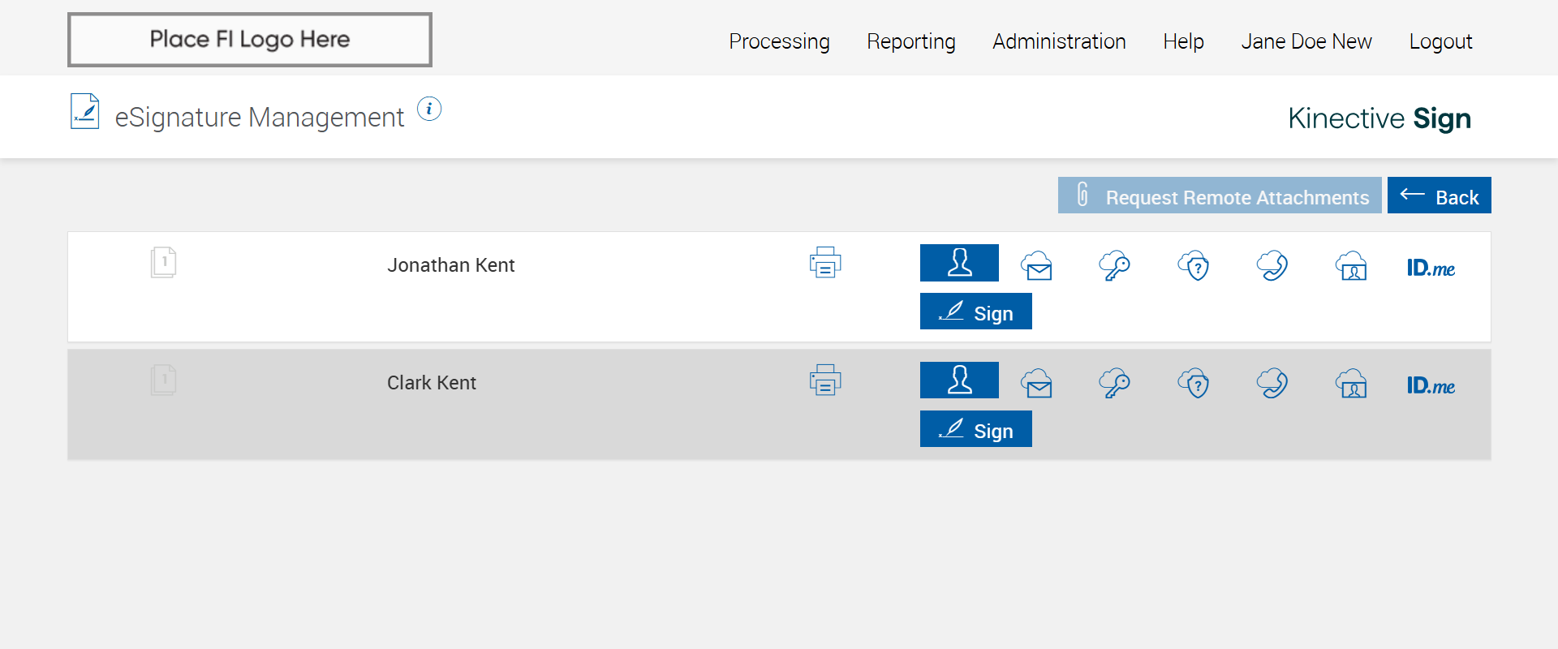Select in-person signer icon for Jonathan Kent

(959, 263)
